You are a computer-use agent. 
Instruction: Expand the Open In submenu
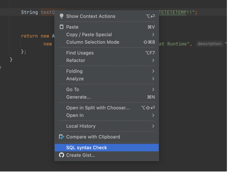tap(153, 115)
